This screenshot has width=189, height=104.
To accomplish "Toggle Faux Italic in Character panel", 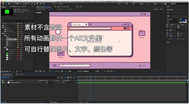I will pos(172,39).
